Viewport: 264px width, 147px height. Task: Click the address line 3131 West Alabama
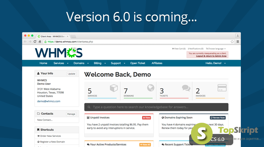tap(49, 89)
